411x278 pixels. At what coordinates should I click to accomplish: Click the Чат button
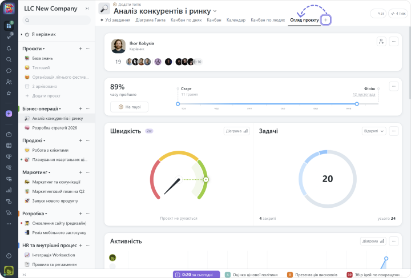[378, 13]
